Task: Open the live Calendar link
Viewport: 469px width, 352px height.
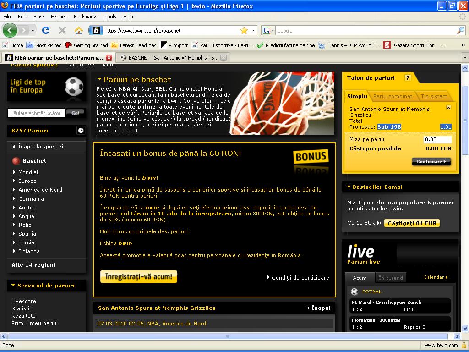Action: [x=435, y=277]
